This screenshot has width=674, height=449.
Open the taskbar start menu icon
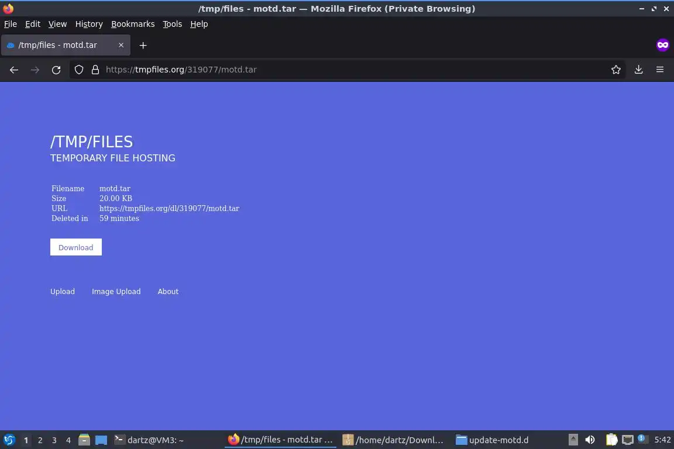(x=9, y=440)
